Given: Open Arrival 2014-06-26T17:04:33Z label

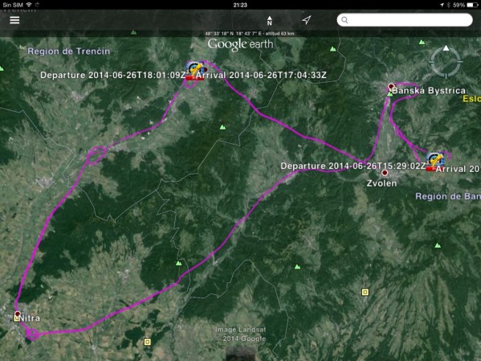Looking at the screenshot, I should click(x=261, y=76).
